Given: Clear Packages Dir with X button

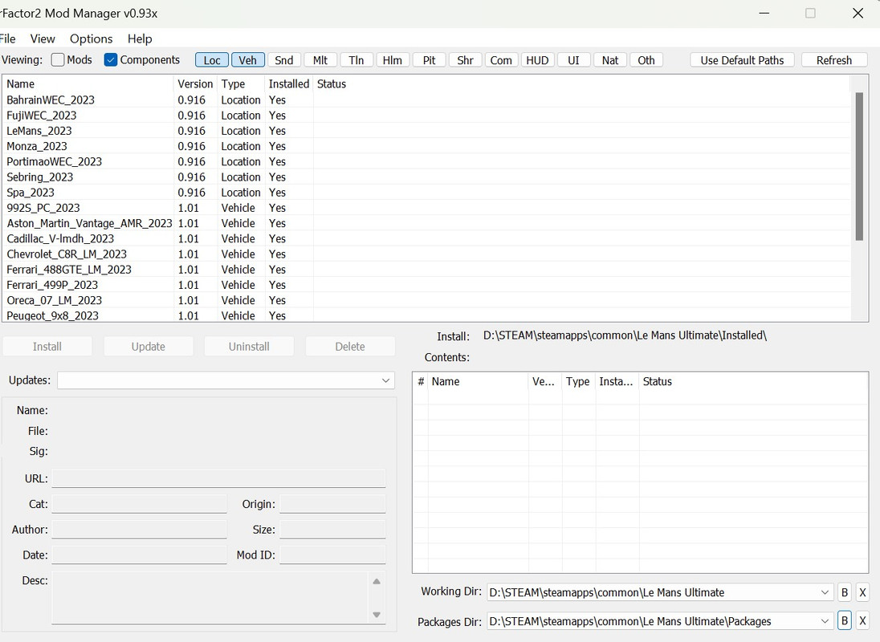Looking at the screenshot, I should 862,620.
